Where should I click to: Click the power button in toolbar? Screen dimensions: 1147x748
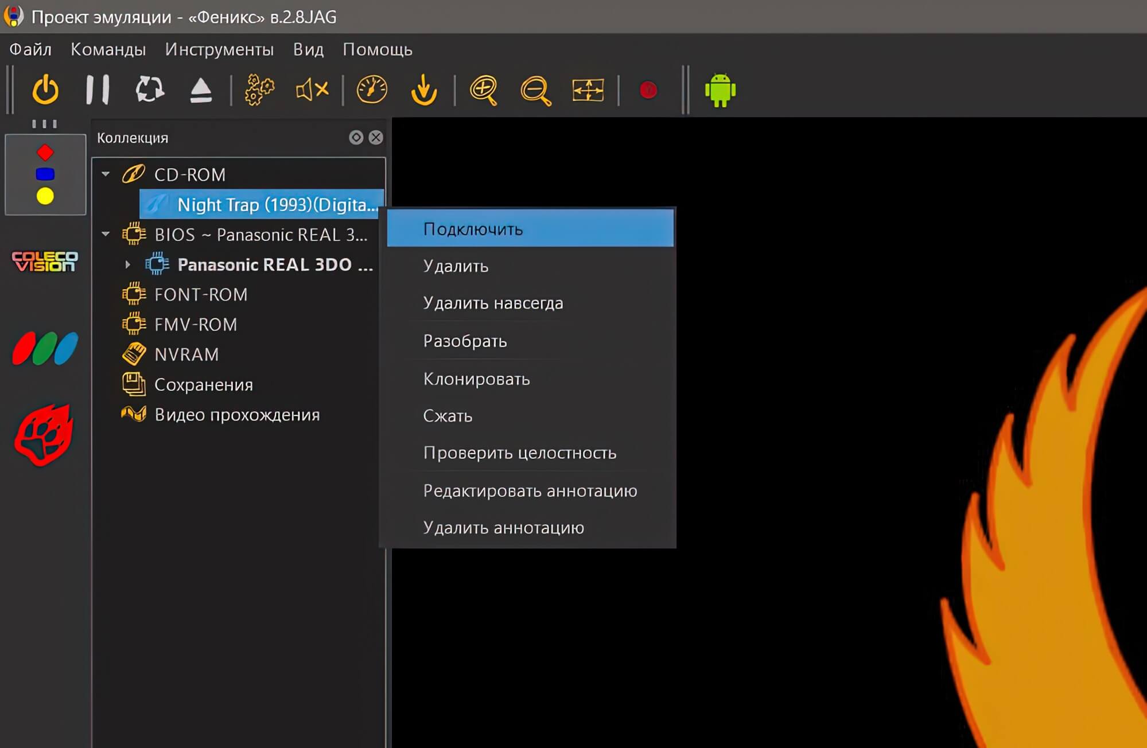point(45,90)
